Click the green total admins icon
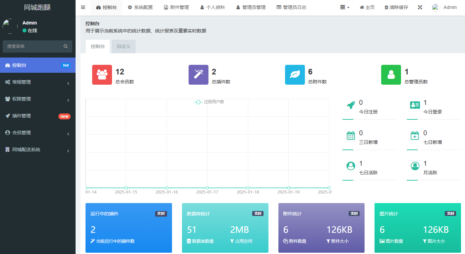 [391, 75]
